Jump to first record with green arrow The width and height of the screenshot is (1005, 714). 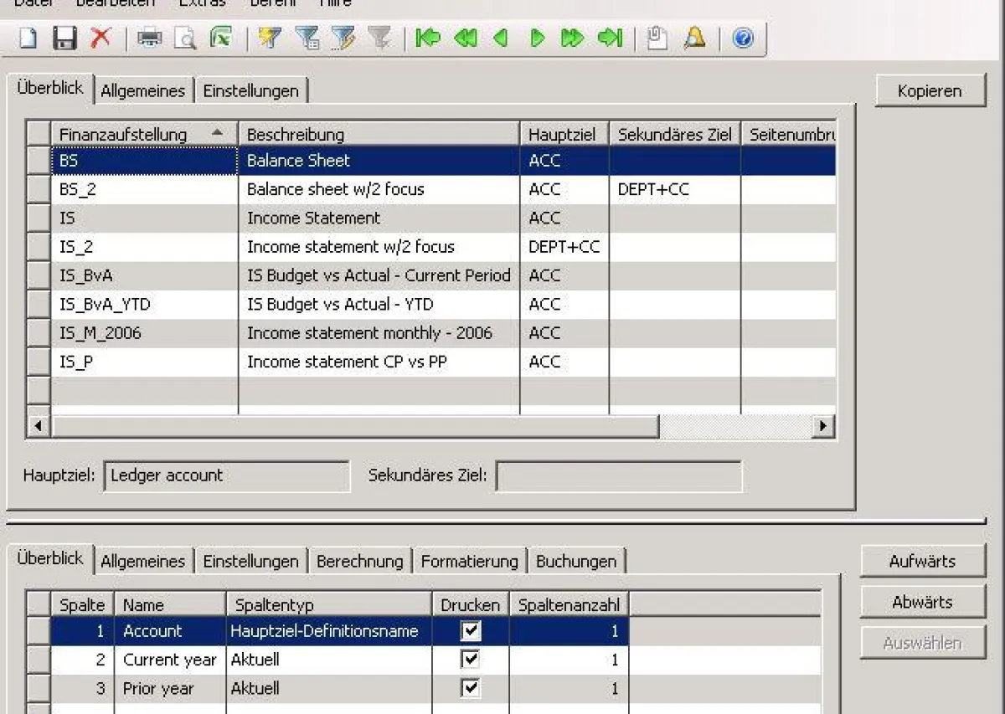[x=428, y=39]
